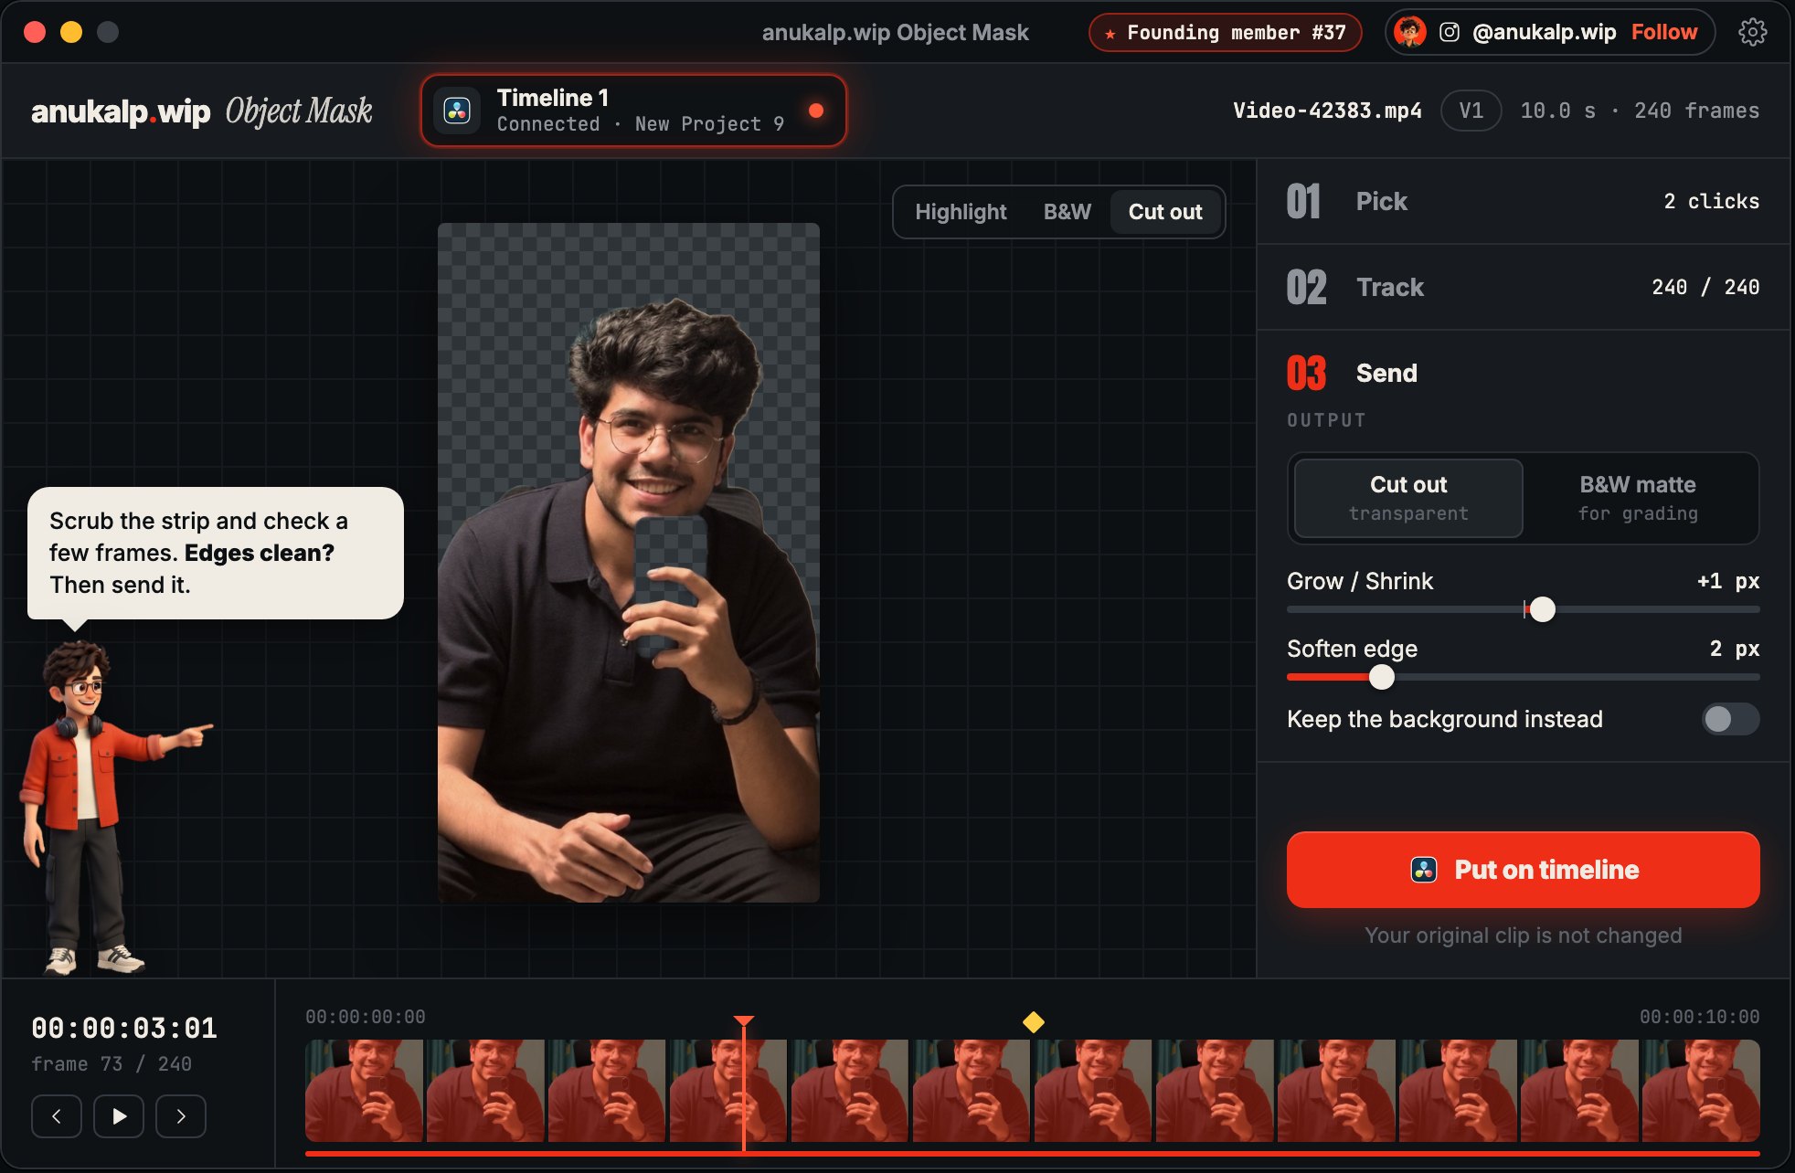Choose B&W matte for grading output

pos(1638,498)
